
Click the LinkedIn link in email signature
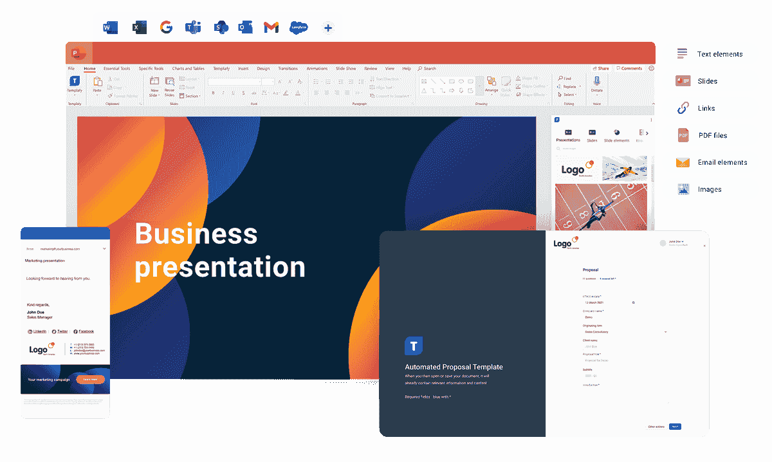click(x=37, y=331)
